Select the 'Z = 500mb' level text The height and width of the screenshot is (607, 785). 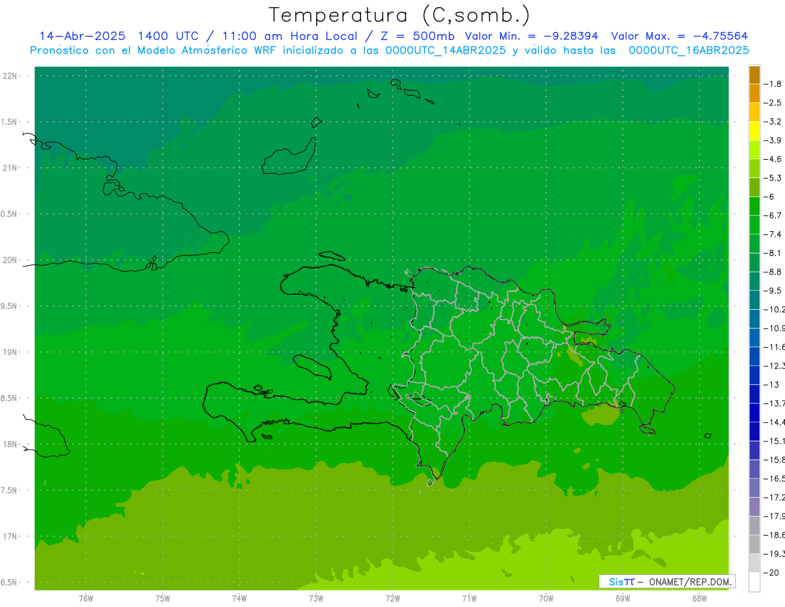point(417,37)
